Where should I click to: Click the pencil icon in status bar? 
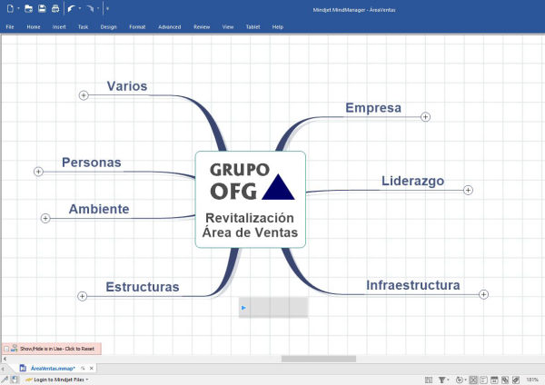pyautogui.click(x=5, y=380)
